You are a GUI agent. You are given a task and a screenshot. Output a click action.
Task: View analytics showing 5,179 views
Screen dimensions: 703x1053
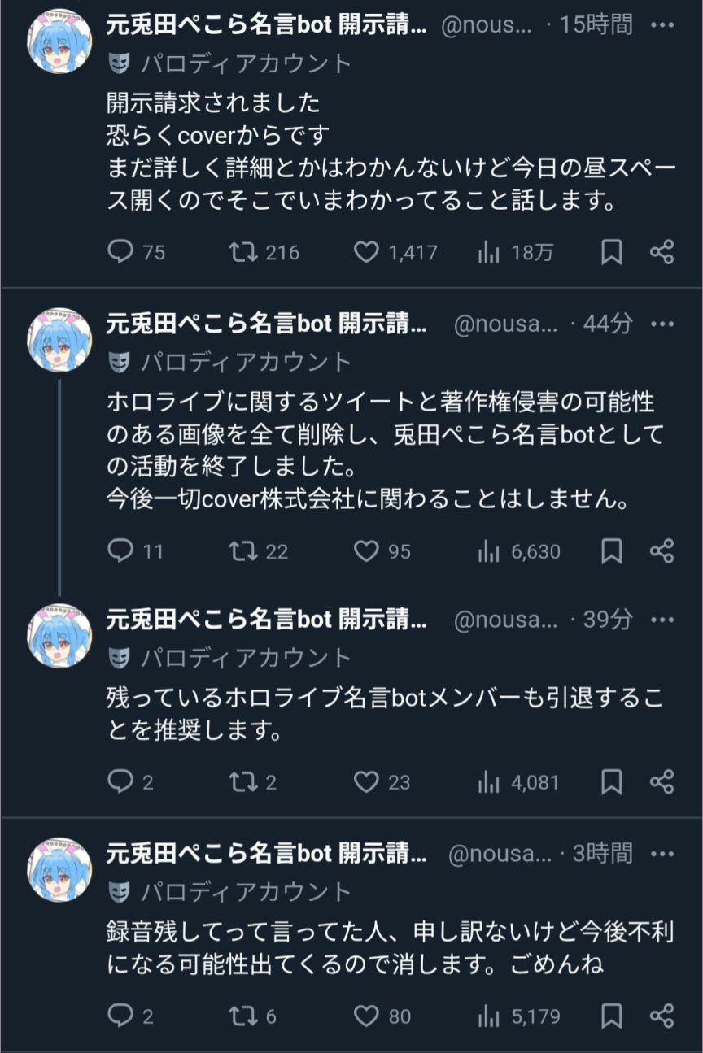pyautogui.click(x=489, y=1016)
